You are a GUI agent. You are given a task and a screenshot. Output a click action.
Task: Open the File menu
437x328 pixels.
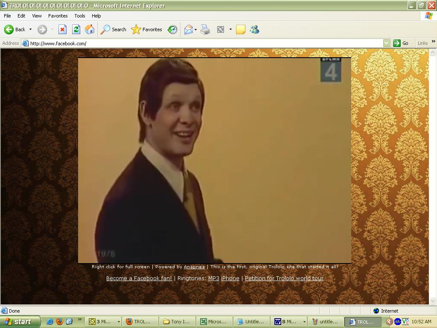pyautogui.click(x=7, y=16)
